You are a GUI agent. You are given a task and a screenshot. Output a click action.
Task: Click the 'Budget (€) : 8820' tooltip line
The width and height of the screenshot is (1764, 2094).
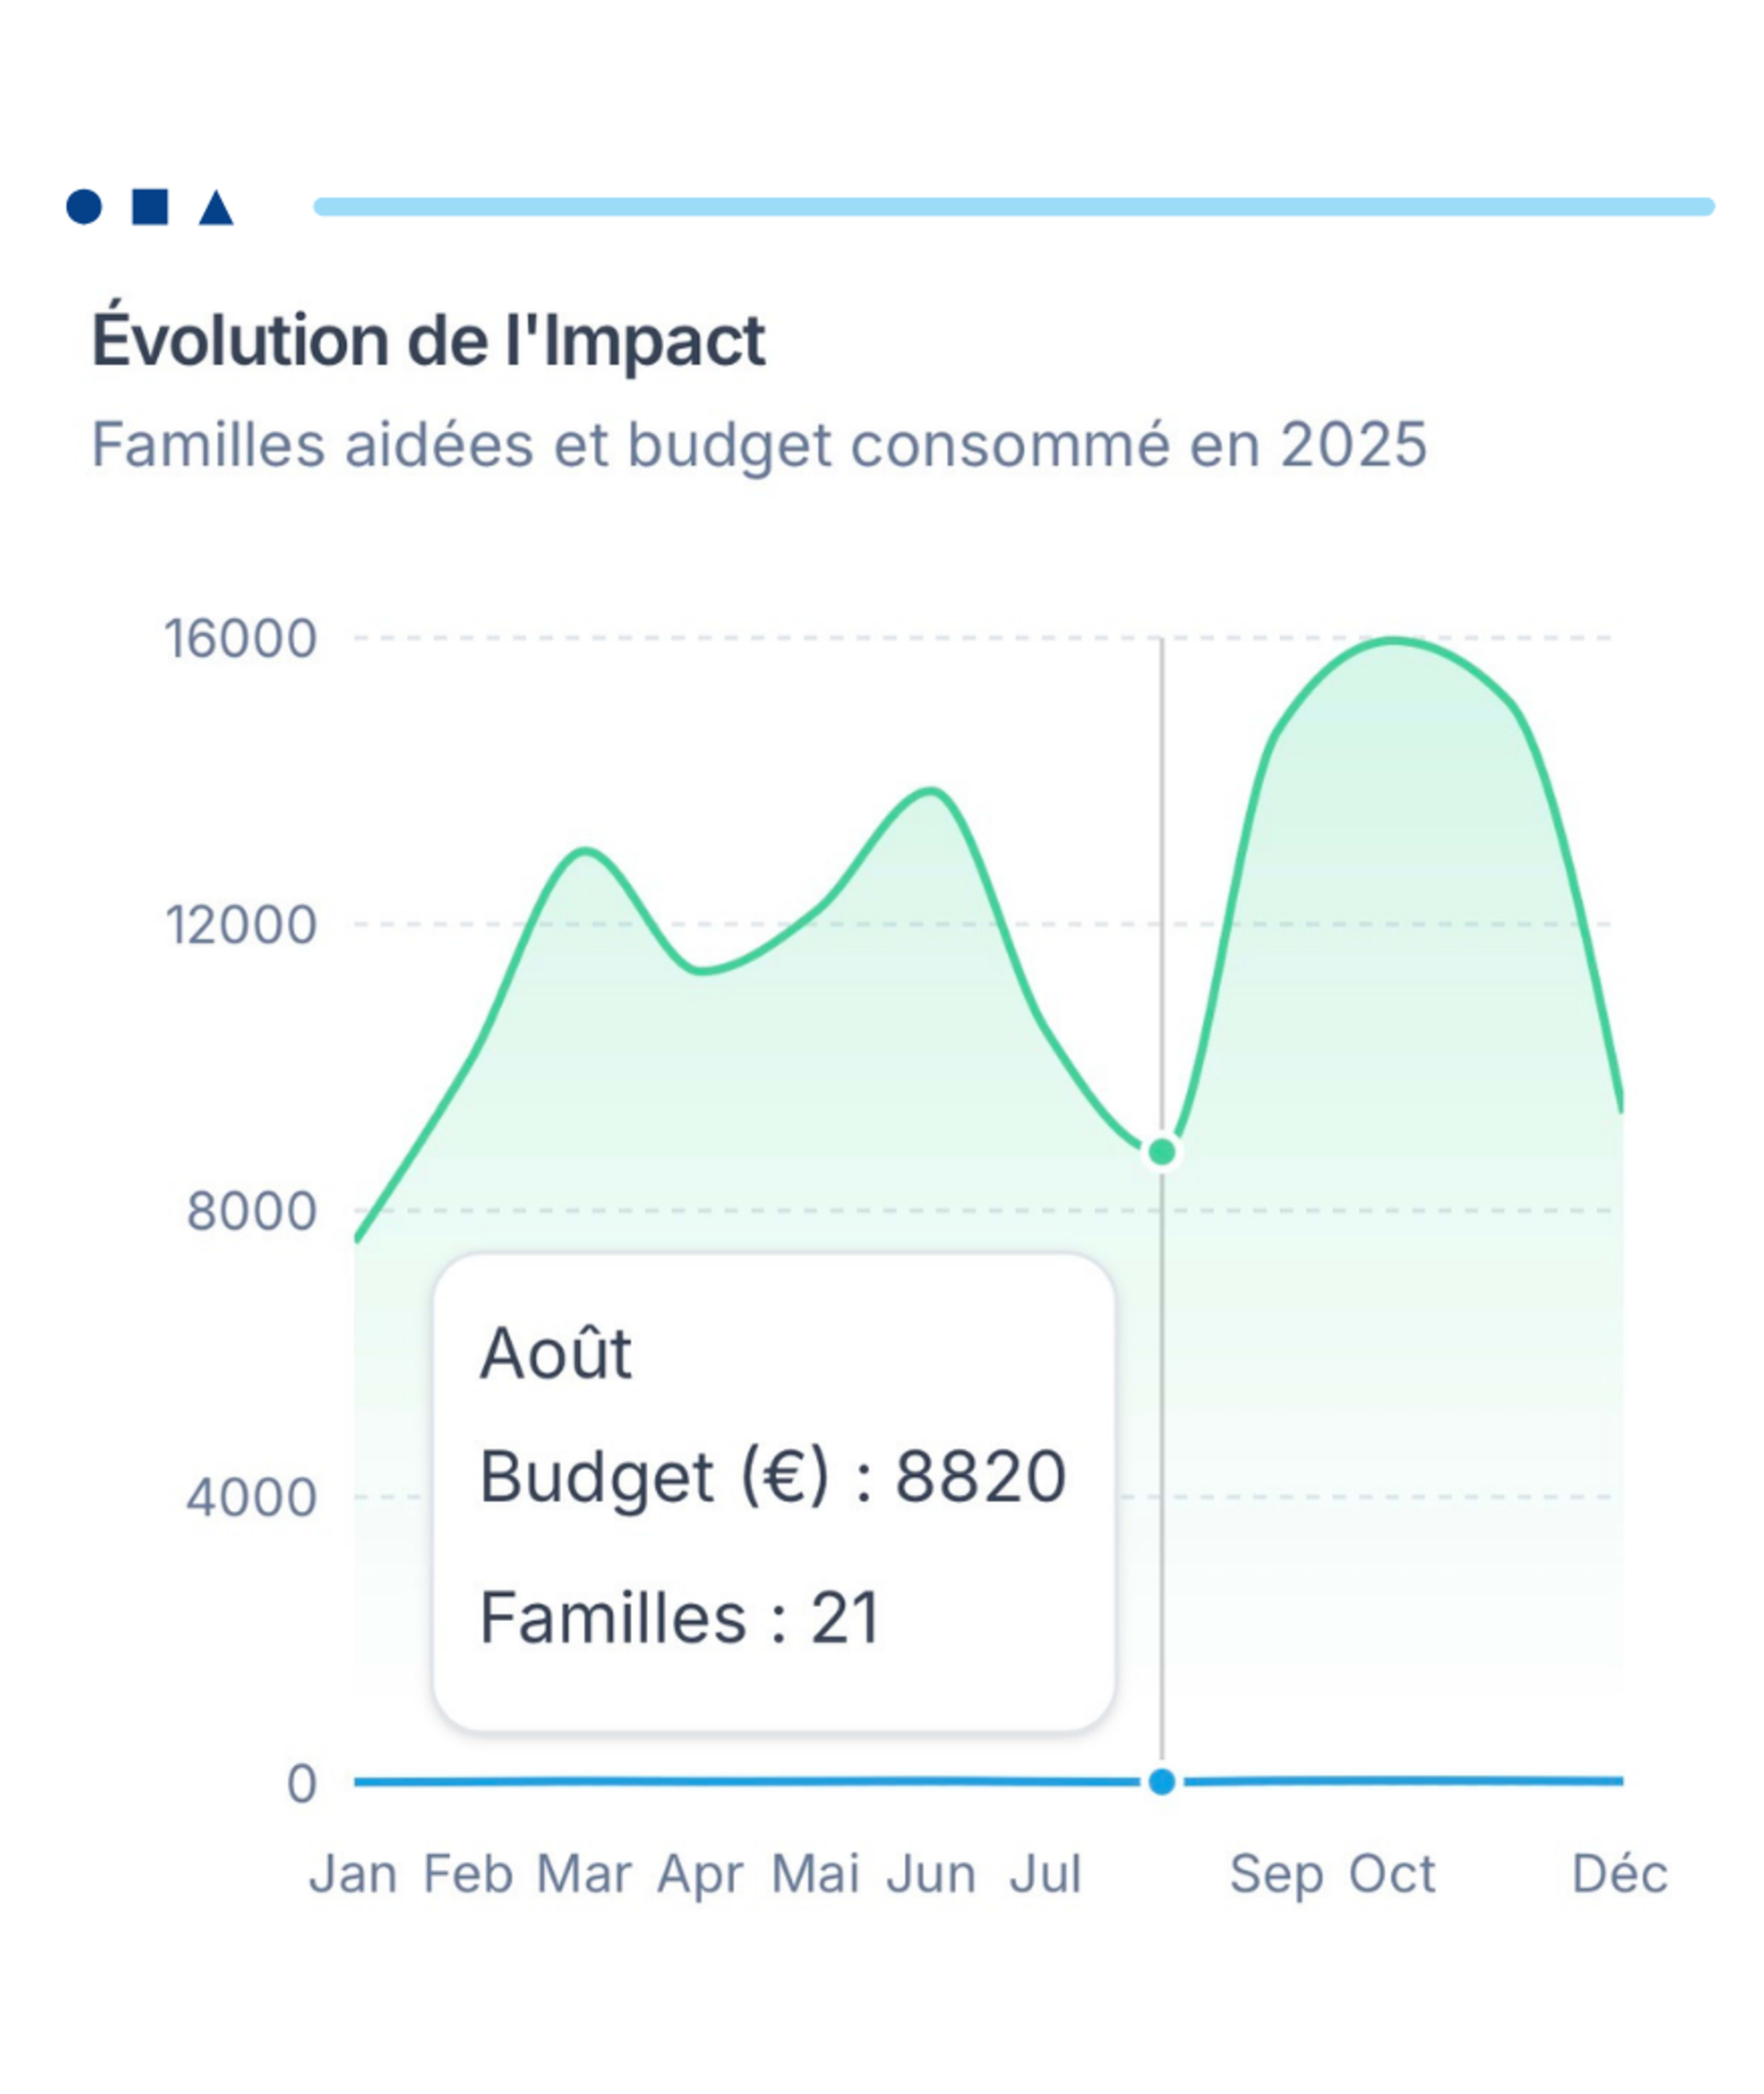773,1476
